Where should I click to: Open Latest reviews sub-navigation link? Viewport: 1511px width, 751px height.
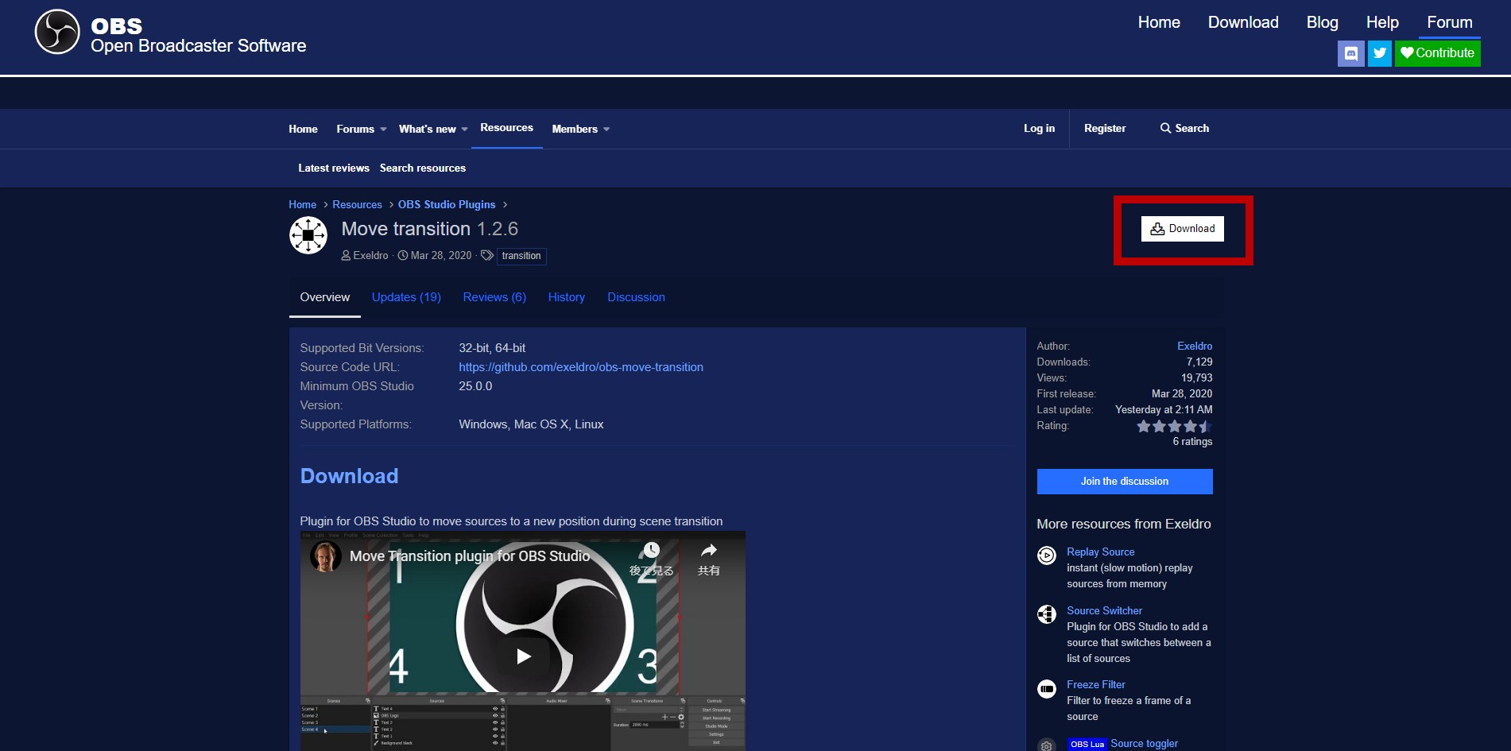click(x=334, y=168)
